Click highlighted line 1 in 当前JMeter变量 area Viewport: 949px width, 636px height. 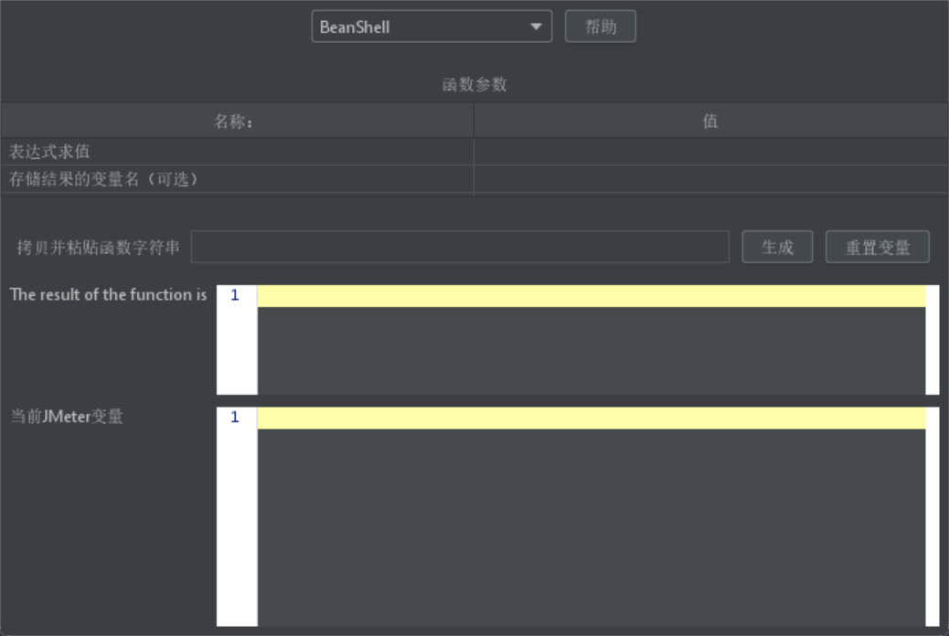[591, 418]
